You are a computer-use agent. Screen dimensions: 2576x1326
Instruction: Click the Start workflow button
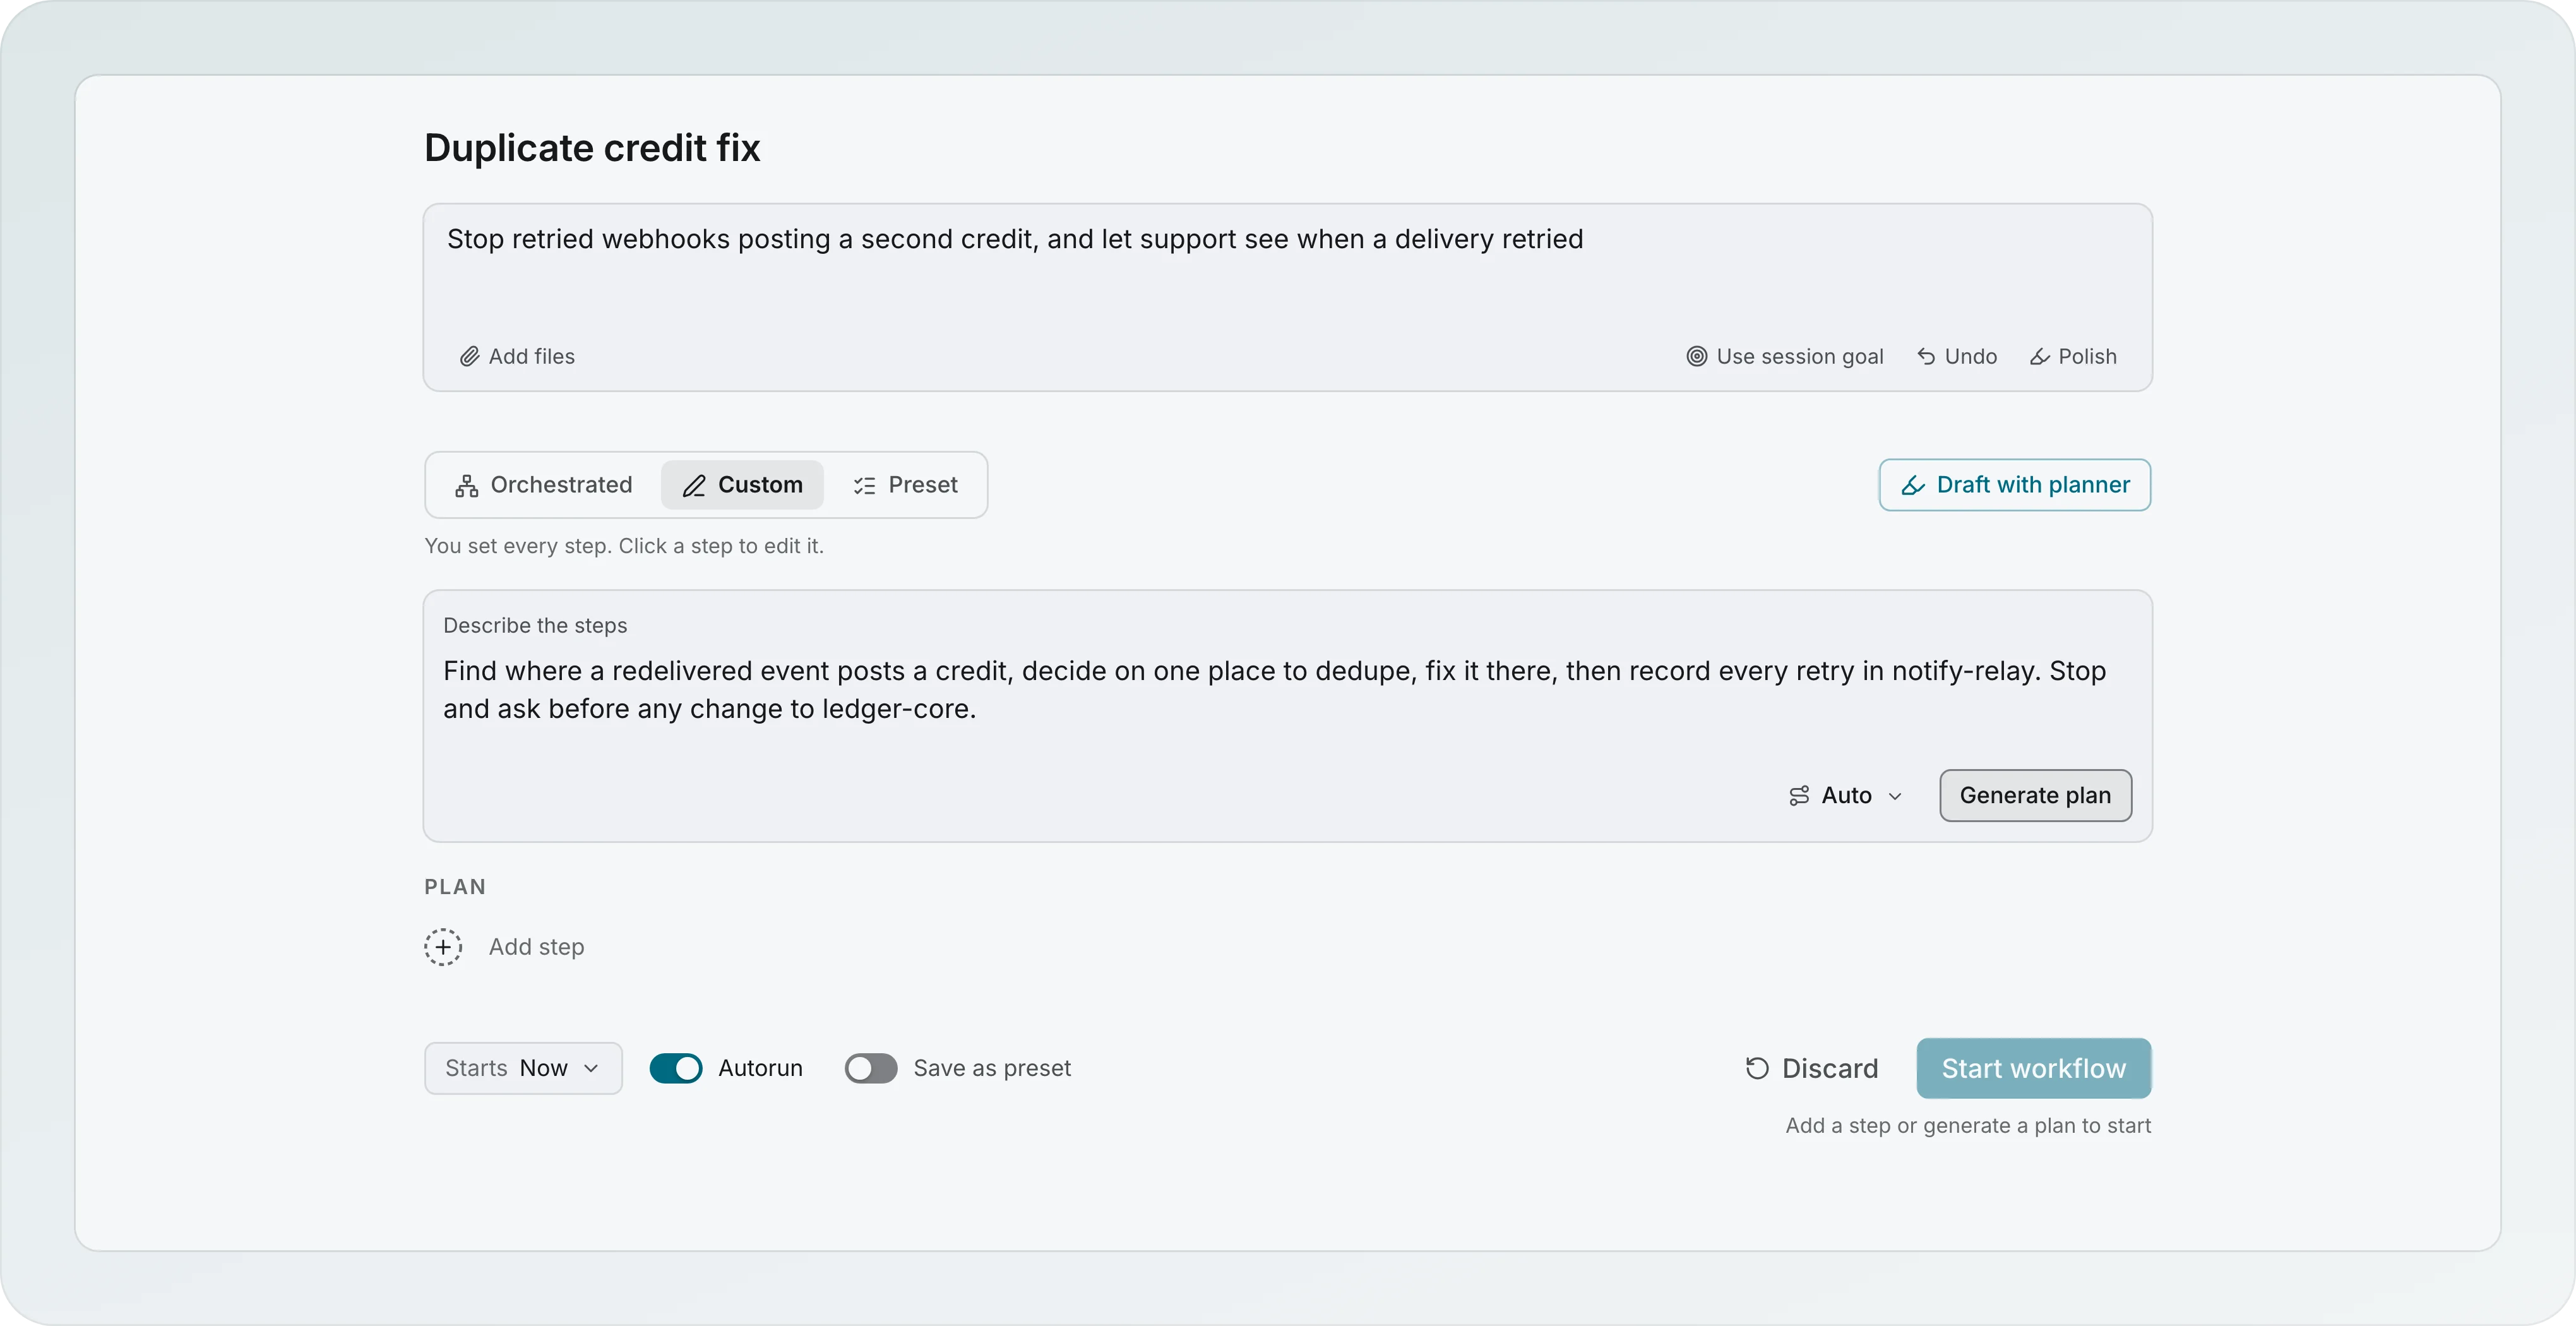click(x=2034, y=1068)
